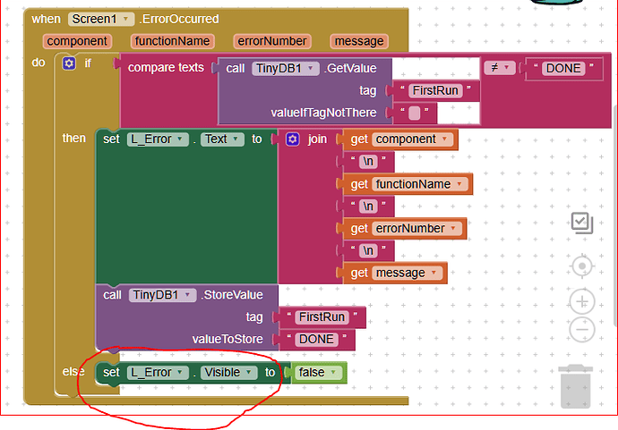This screenshot has height=430, width=618.
Task: Edit the DONE text in compare block
Action: [563, 69]
